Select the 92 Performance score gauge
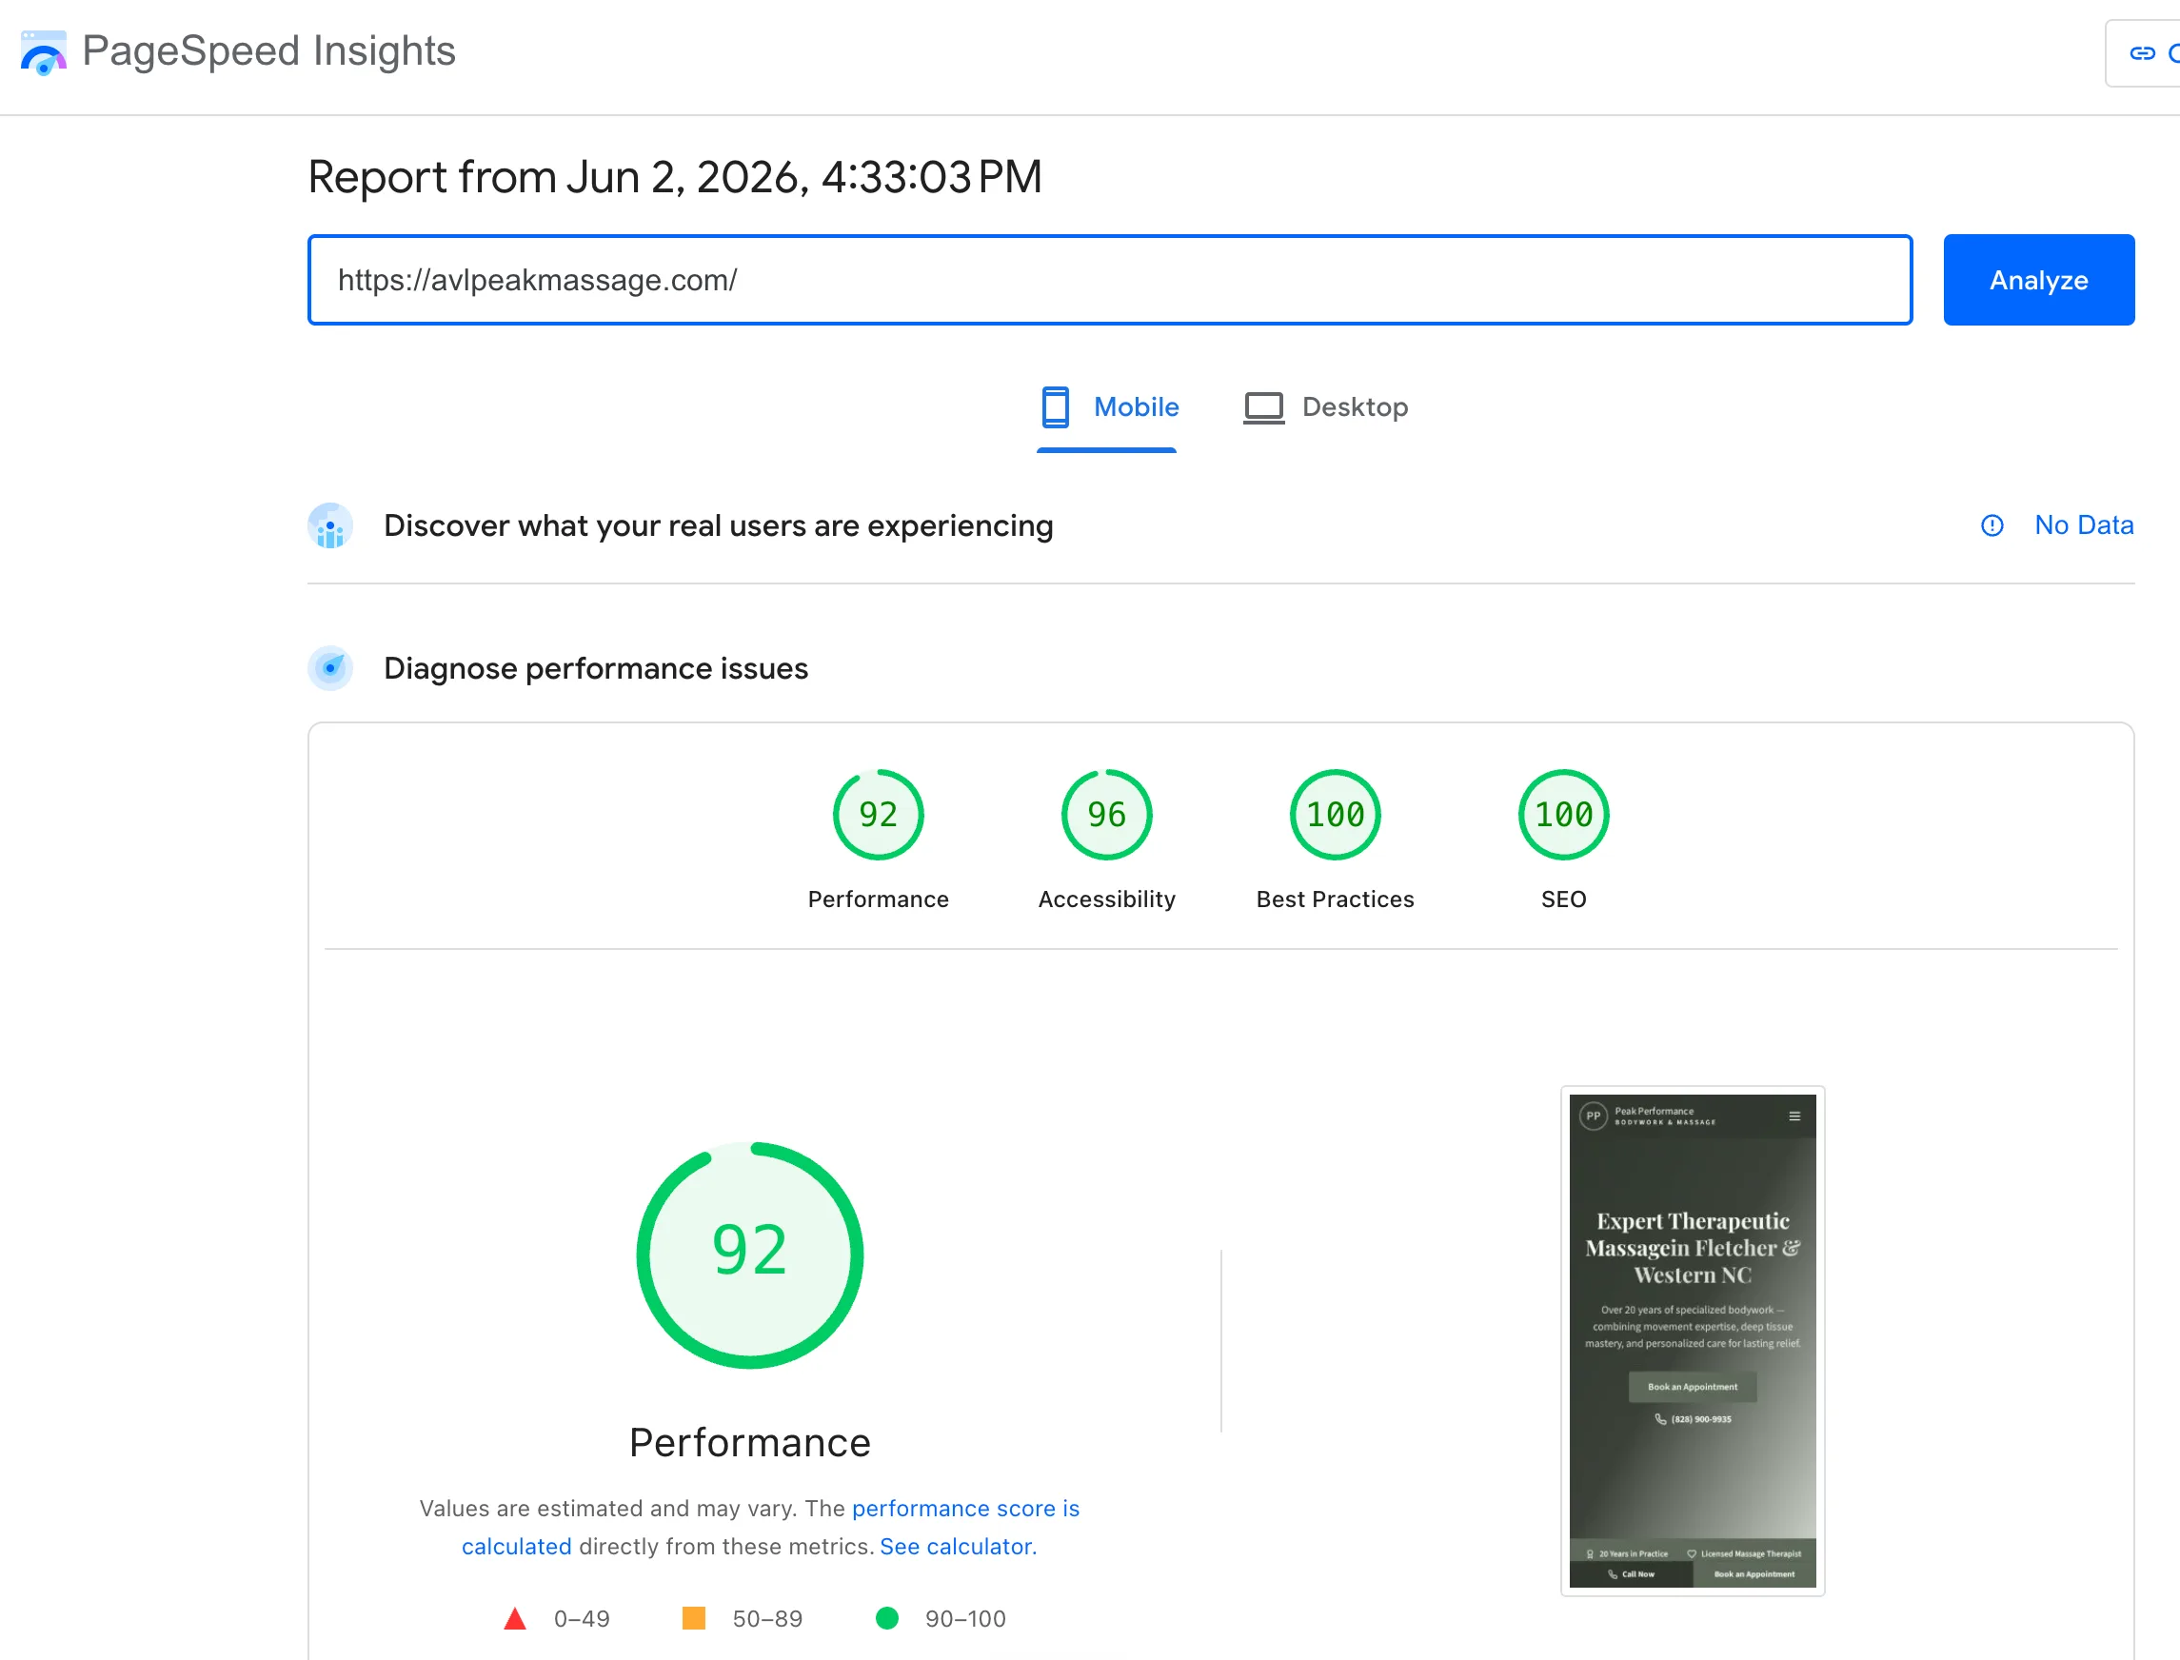 (879, 814)
